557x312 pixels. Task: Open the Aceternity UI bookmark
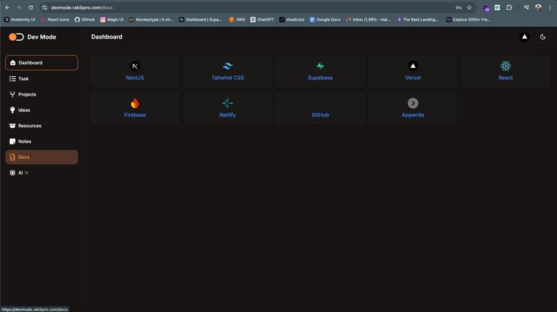pyautogui.click(x=19, y=19)
